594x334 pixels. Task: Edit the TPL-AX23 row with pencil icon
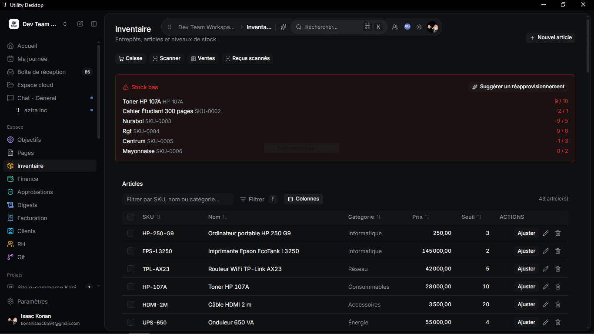click(546, 269)
